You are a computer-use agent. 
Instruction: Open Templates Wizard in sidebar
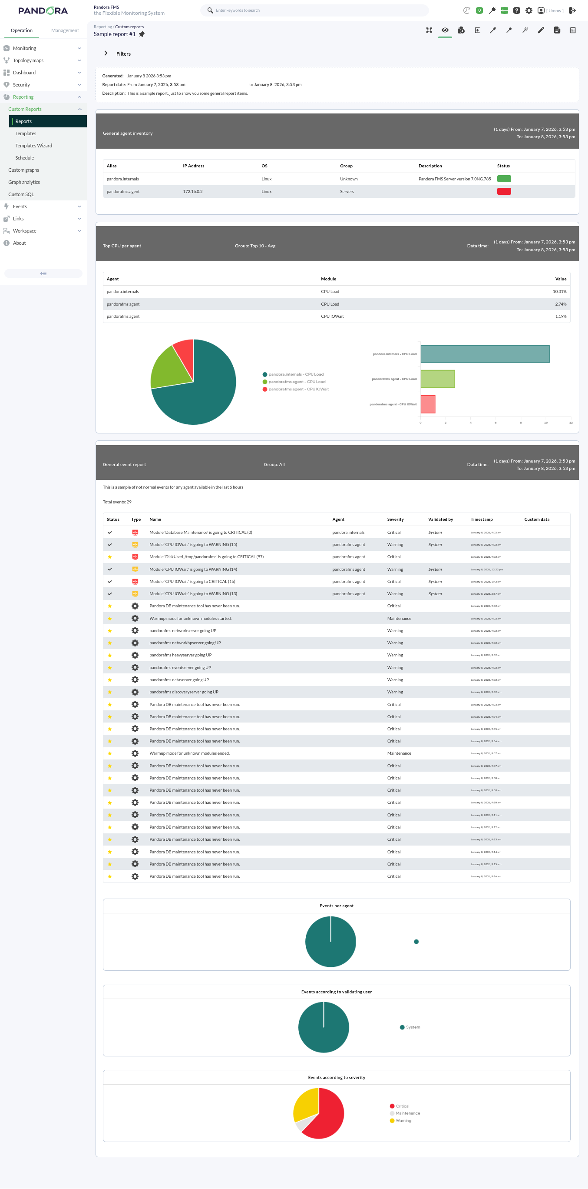click(34, 146)
